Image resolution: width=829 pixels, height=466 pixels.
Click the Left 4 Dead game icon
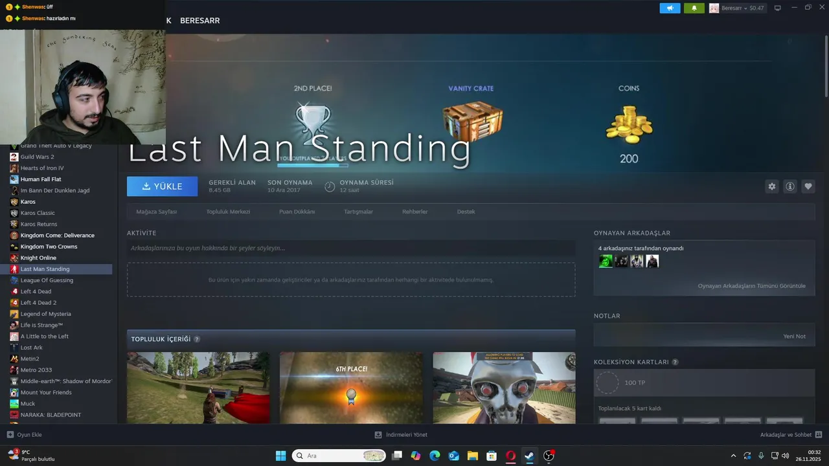point(14,291)
